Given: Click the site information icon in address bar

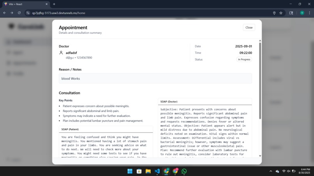Looking at the screenshot, I should [28, 13].
